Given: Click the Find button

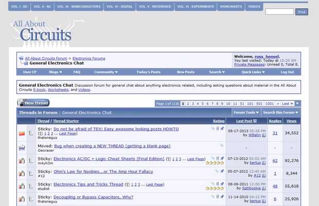Looking at the screenshot, I should tap(302, 12).
